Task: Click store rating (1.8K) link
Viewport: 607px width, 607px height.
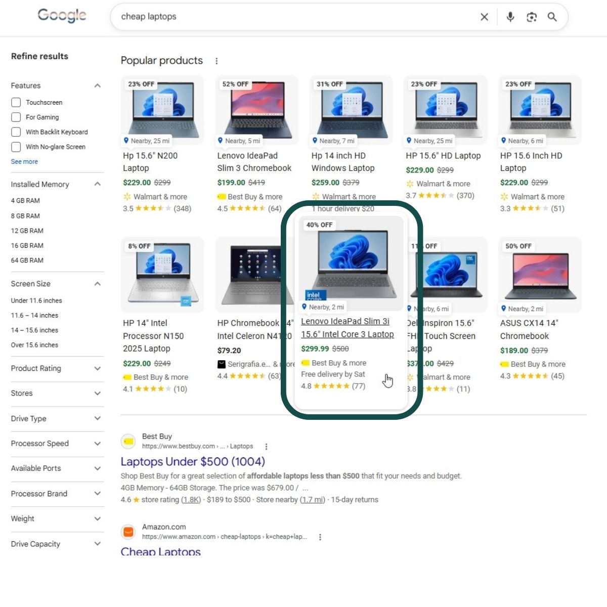Action: [191, 500]
